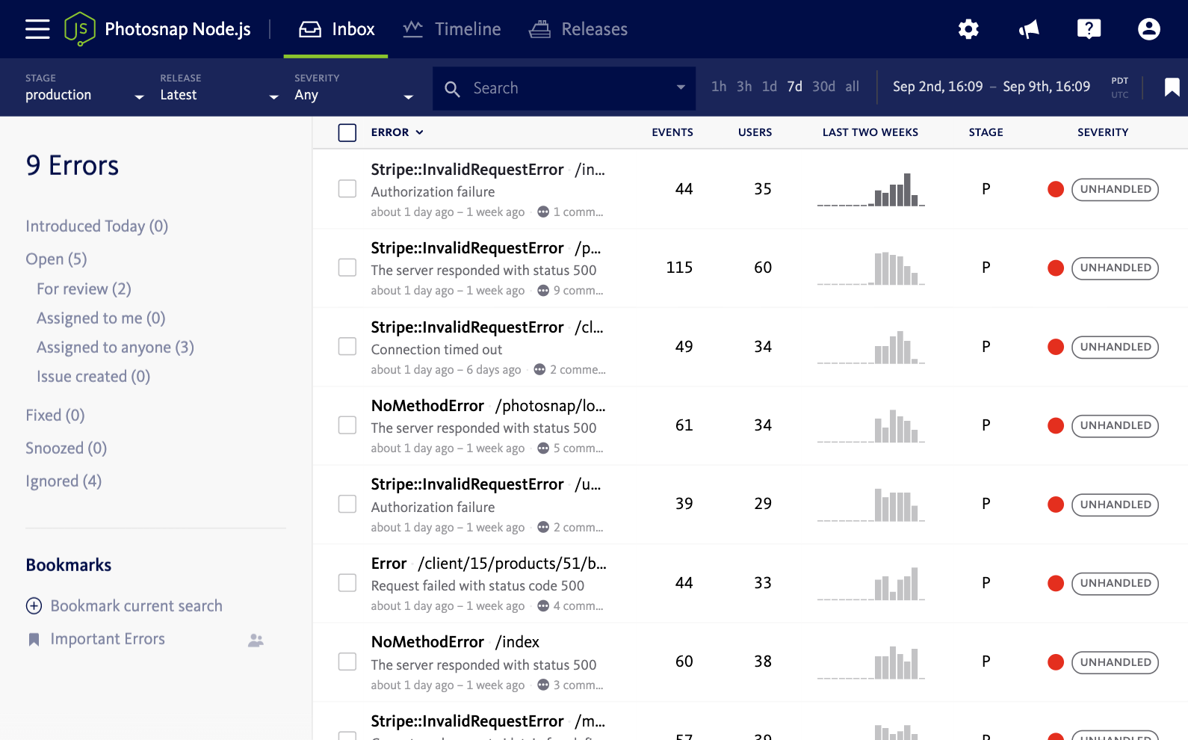Click Bookmark current search
Image resolution: width=1188 pixels, height=740 pixels.
pyautogui.click(x=136, y=606)
